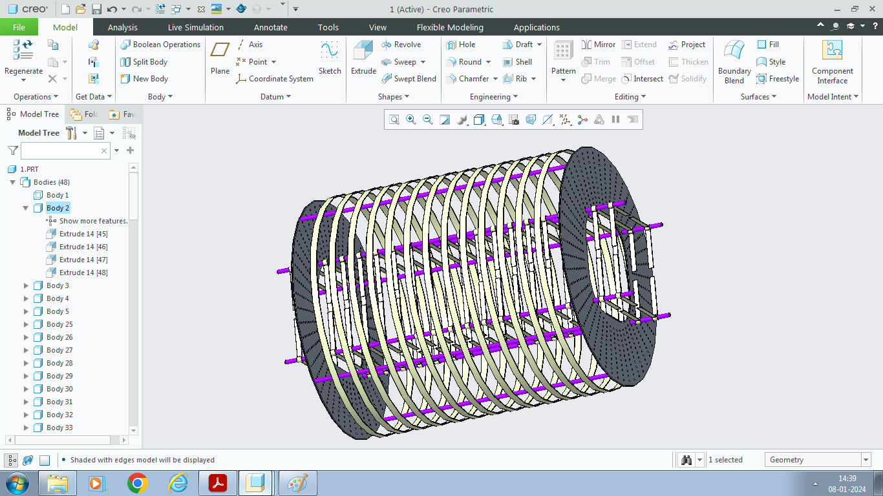
Task: Click Boolean Operations
Action: click(x=160, y=45)
